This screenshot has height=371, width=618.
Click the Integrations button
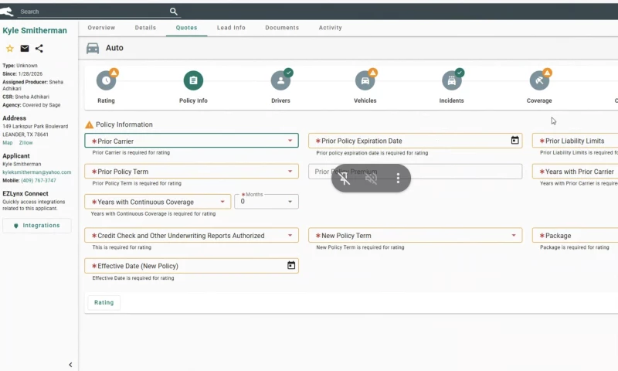click(x=36, y=226)
